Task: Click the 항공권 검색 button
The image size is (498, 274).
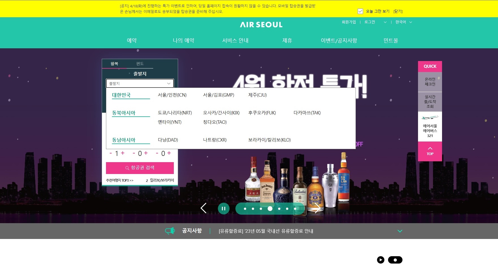Action: coord(140,168)
